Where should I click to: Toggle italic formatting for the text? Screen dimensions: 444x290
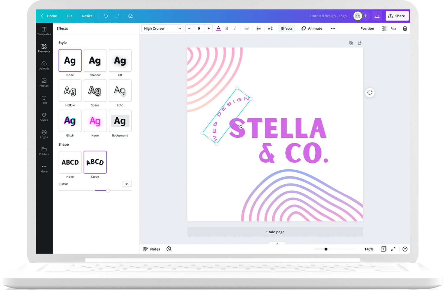click(x=235, y=28)
